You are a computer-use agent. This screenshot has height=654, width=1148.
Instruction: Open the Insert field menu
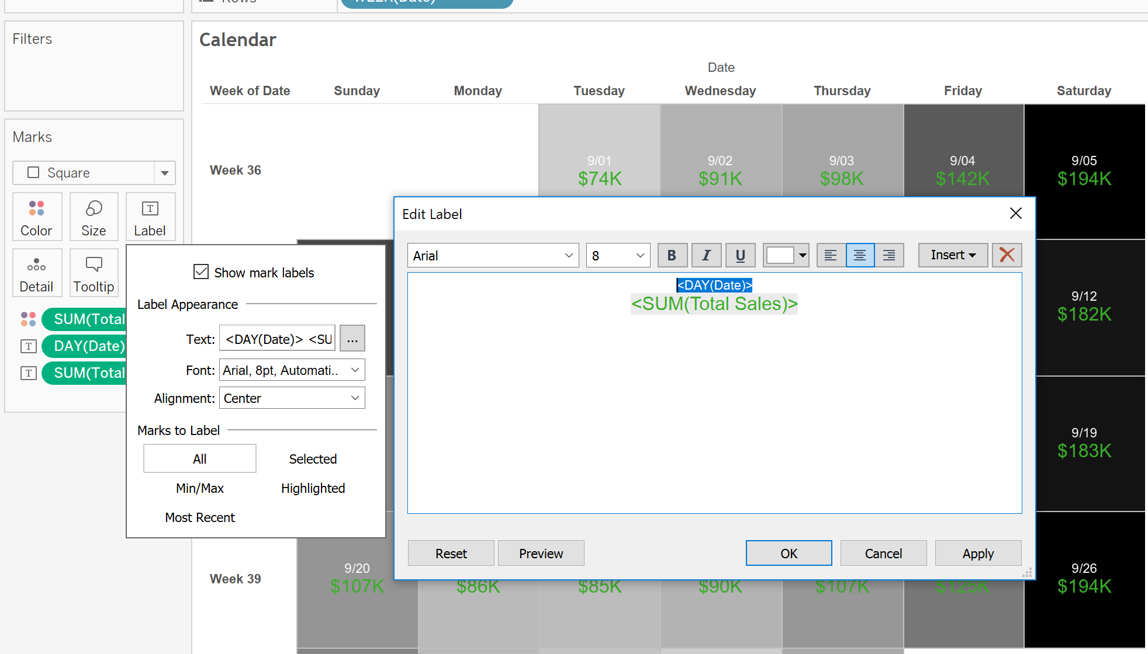click(x=953, y=255)
